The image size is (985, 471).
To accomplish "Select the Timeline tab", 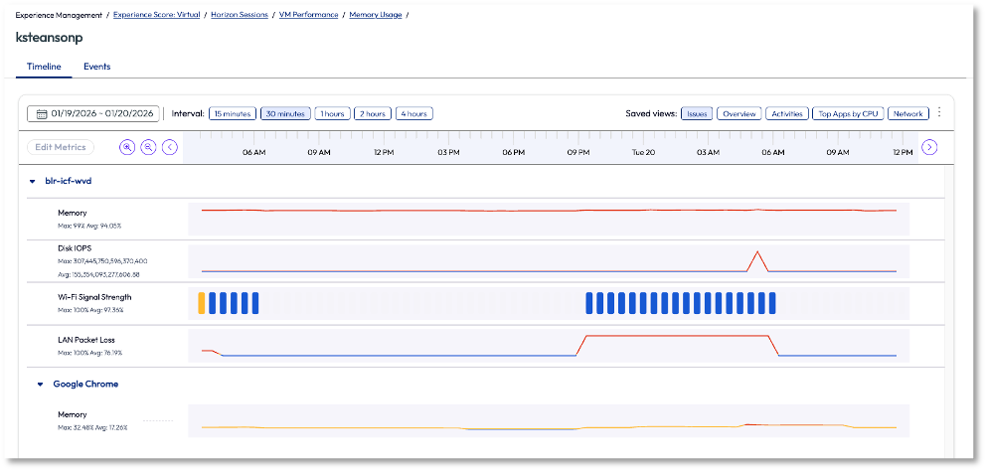I will pyautogui.click(x=43, y=67).
